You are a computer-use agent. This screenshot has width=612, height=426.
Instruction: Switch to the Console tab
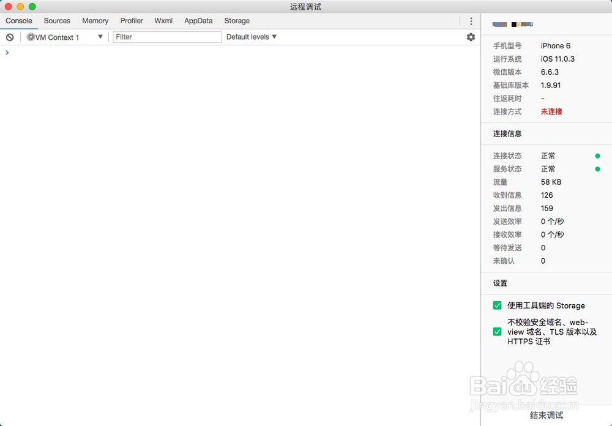pyautogui.click(x=19, y=21)
